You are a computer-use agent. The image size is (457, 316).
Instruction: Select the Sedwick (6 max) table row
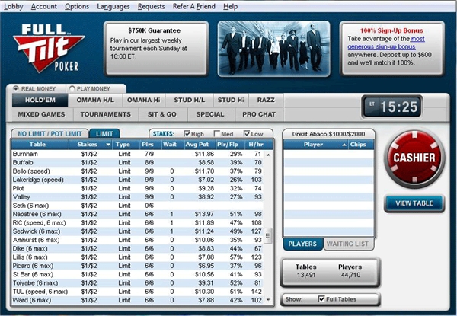coord(38,232)
